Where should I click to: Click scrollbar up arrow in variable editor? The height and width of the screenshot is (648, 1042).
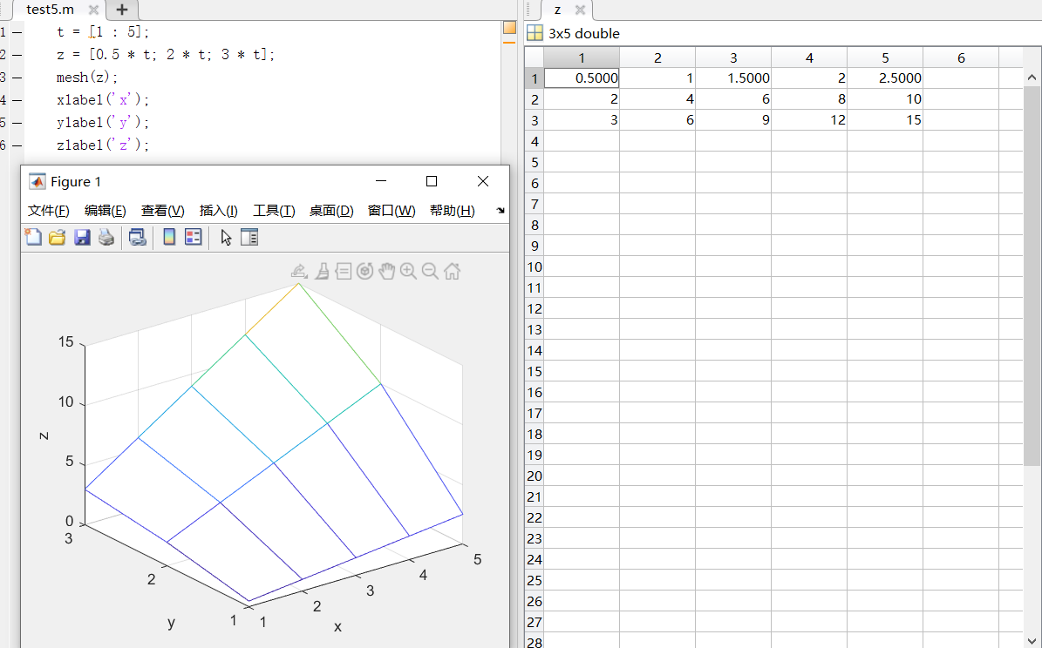[1032, 78]
